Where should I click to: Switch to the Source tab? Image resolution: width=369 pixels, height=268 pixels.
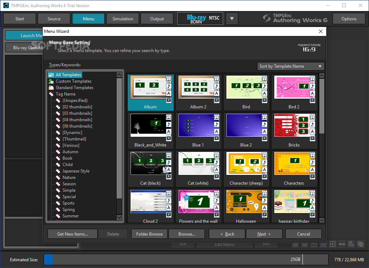54,19
